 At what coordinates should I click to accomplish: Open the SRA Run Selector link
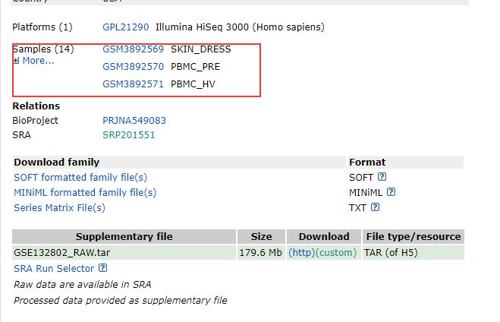tap(54, 269)
